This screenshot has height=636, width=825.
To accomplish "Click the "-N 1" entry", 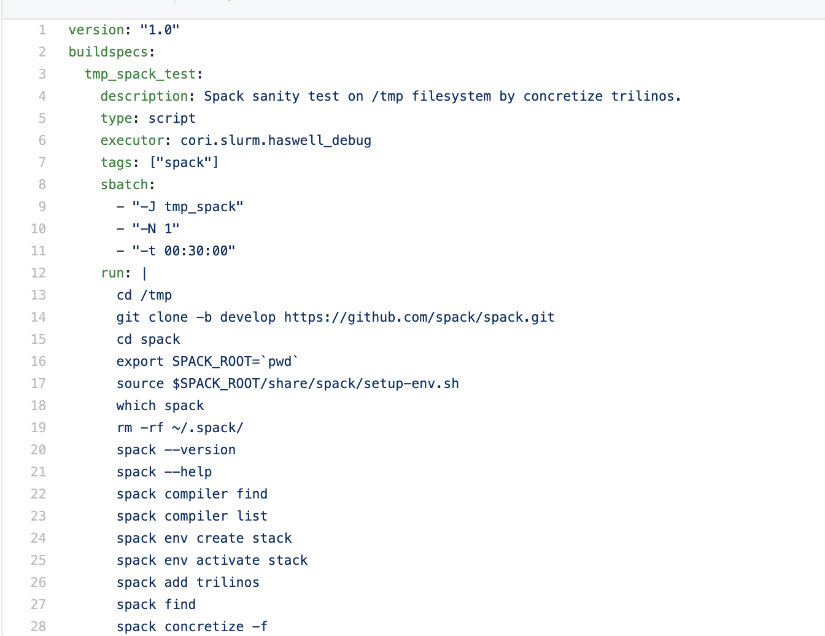I will click(x=148, y=228).
